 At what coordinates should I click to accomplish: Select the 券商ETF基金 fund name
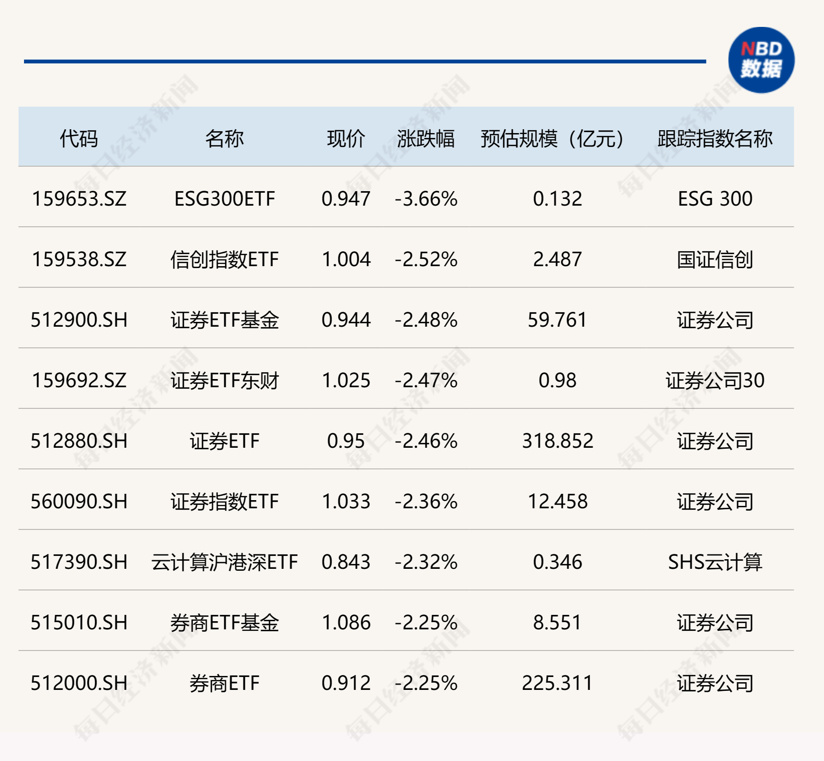tap(224, 623)
